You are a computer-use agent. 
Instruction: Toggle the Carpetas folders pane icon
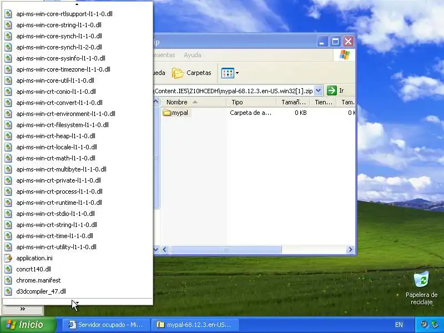pyautogui.click(x=178, y=73)
